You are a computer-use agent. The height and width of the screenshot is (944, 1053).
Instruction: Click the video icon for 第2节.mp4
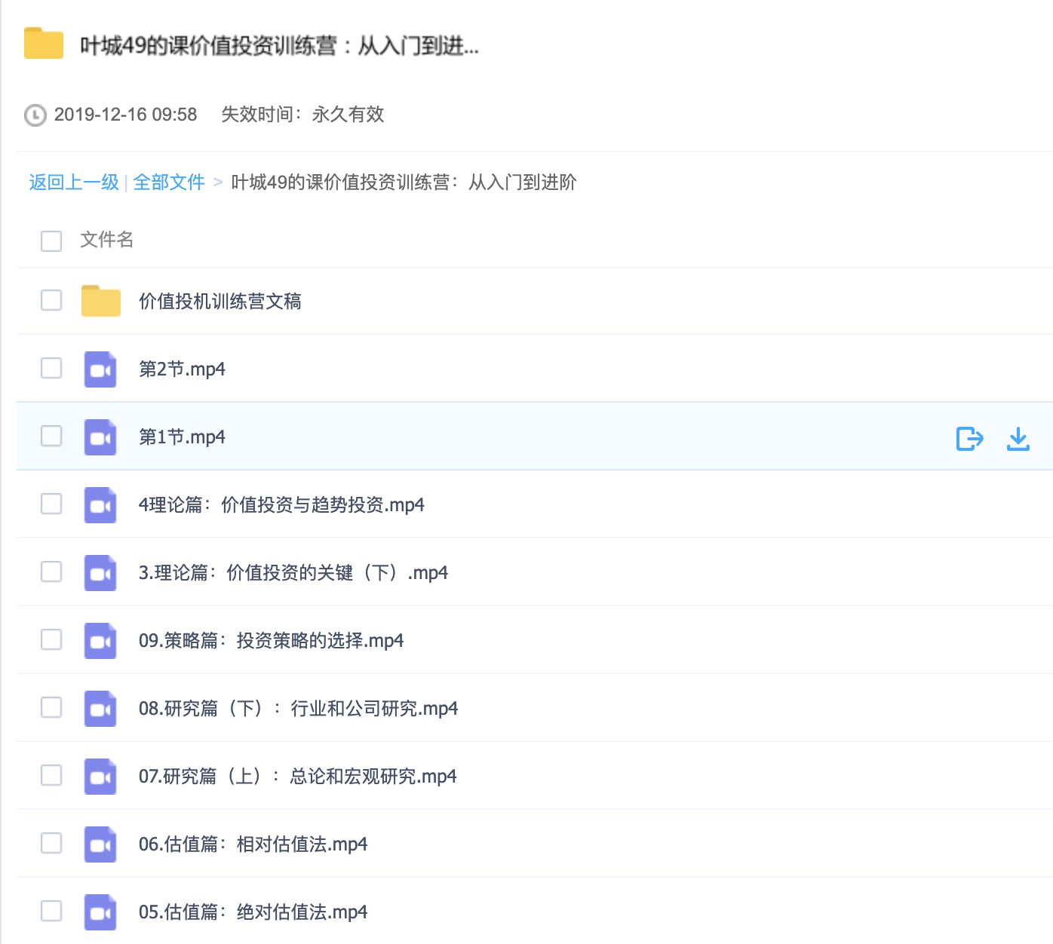click(x=100, y=369)
